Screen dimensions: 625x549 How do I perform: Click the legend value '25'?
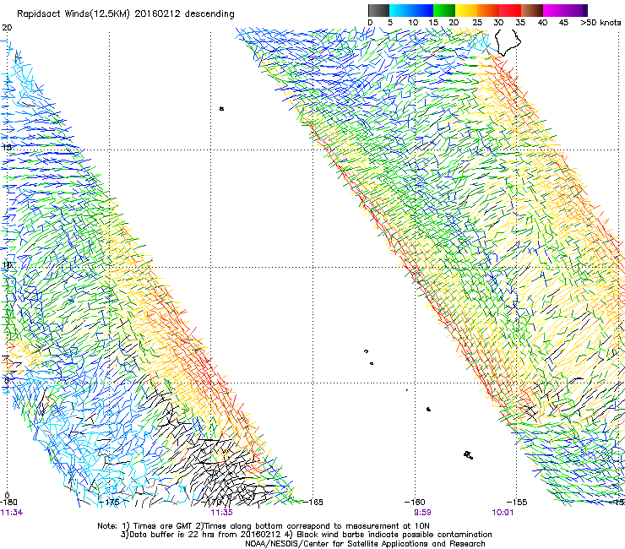(x=477, y=23)
